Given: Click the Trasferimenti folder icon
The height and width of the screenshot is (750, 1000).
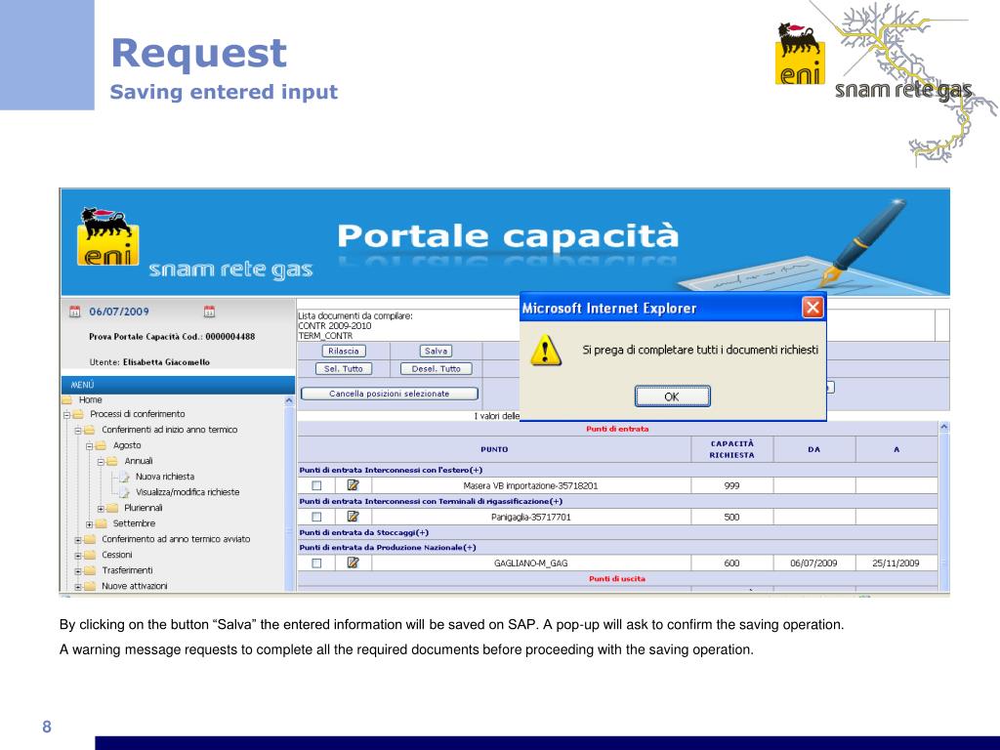Looking at the screenshot, I should [90, 570].
